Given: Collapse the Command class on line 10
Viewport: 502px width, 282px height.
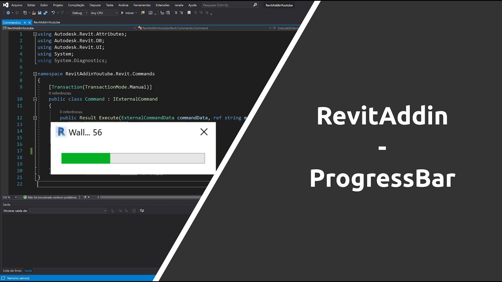Looking at the screenshot, I should click(35, 99).
